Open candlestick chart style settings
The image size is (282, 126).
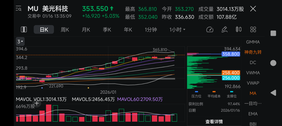click(239, 30)
